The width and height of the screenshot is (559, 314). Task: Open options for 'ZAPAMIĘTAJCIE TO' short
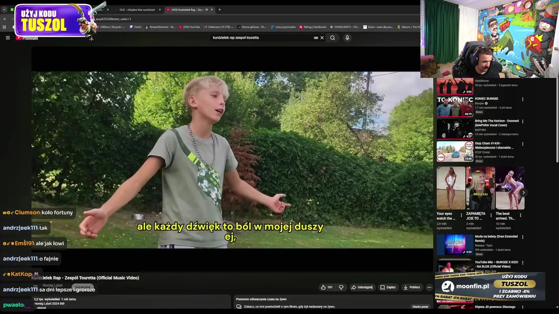tap(490, 215)
